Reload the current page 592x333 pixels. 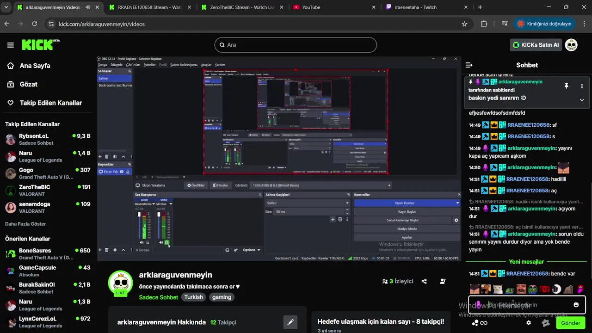[35, 24]
